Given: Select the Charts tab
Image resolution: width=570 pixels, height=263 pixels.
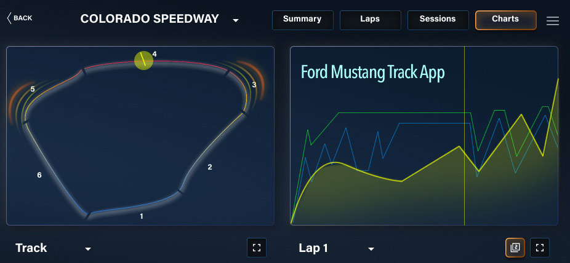Looking at the screenshot, I should (x=505, y=20).
